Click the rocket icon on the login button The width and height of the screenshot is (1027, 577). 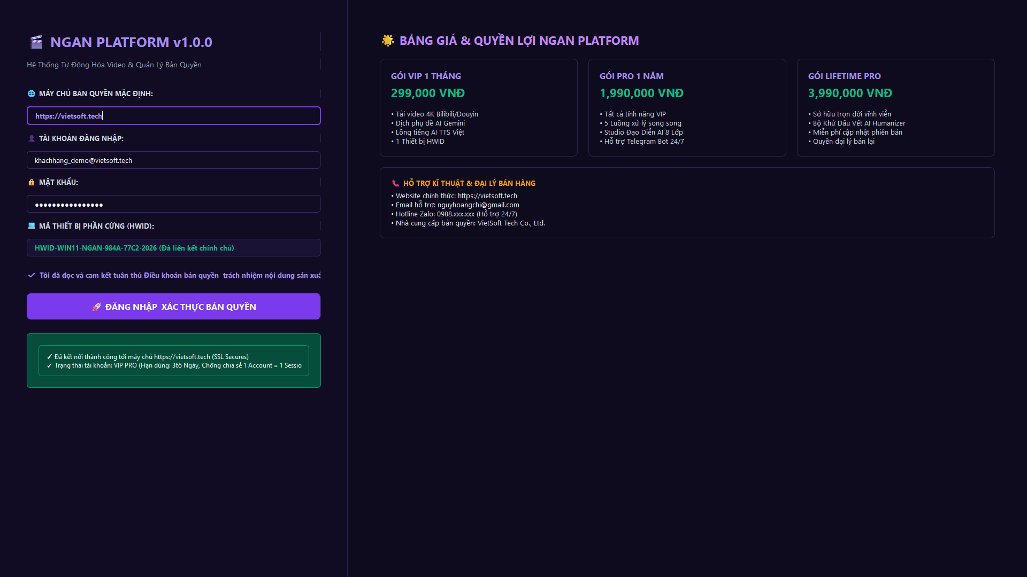point(96,307)
